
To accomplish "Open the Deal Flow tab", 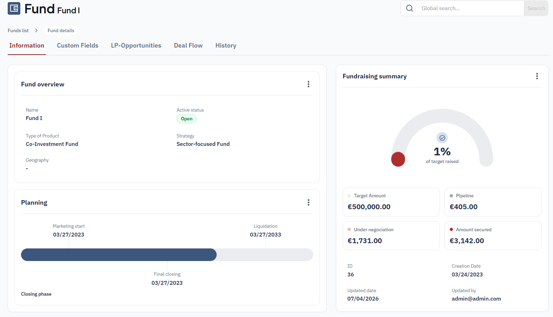I will (188, 45).
